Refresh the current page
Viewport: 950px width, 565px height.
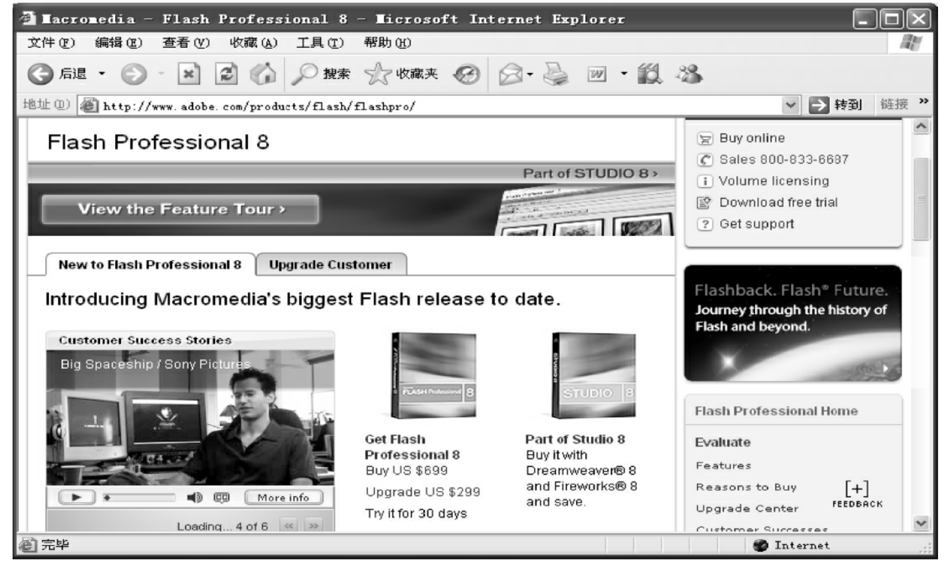point(226,74)
